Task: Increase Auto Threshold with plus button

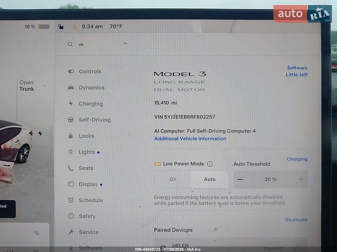Action: coord(301,179)
